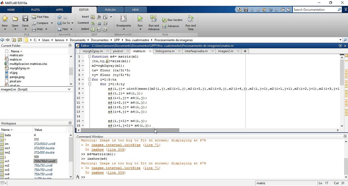Viewport: 348px width, 186px height.
Task: Click Search Documentation field
Action: click(x=315, y=10)
